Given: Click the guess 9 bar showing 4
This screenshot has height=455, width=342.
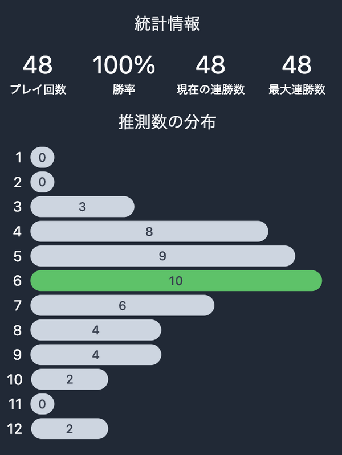Looking at the screenshot, I should click(96, 355).
